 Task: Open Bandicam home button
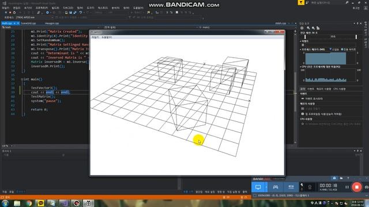point(334,178)
